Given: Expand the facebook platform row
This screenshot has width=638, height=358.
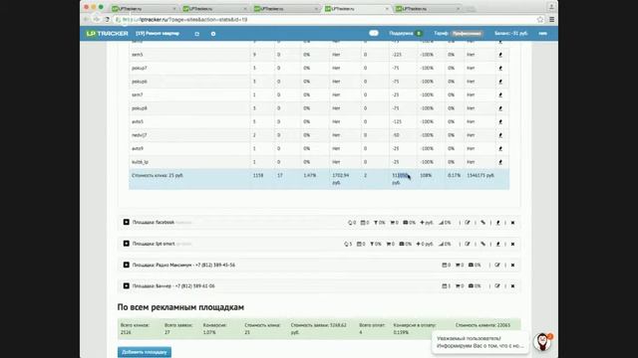Looking at the screenshot, I should [x=127, y=222].
